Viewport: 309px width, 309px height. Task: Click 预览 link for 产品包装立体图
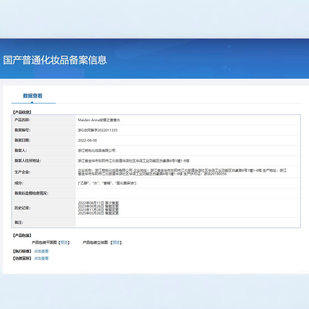tap(116, 242)
